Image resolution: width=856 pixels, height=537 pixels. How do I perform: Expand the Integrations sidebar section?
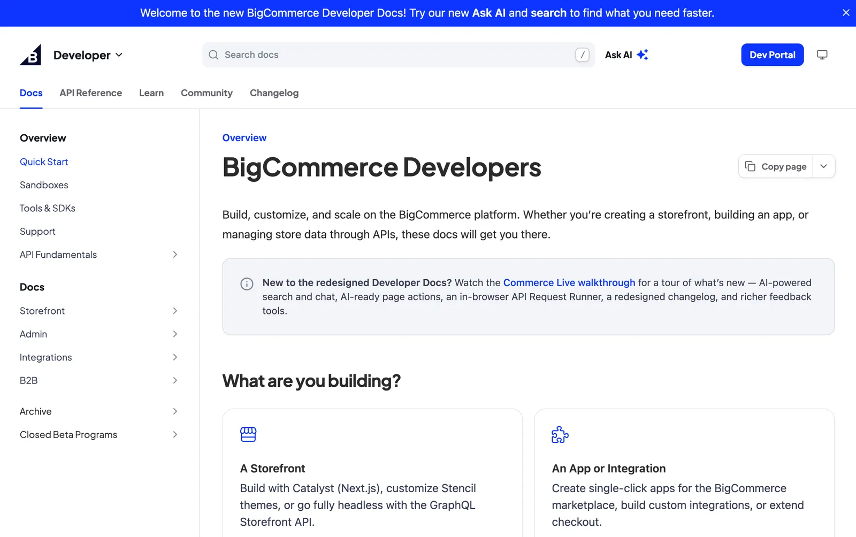175,357
